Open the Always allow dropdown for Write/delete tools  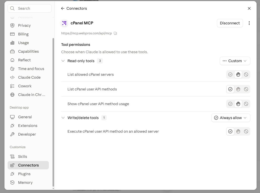[231, 118]
